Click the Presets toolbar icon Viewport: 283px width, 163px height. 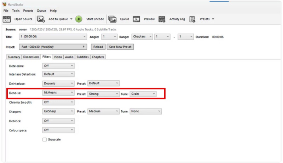(x=192, y=19)
